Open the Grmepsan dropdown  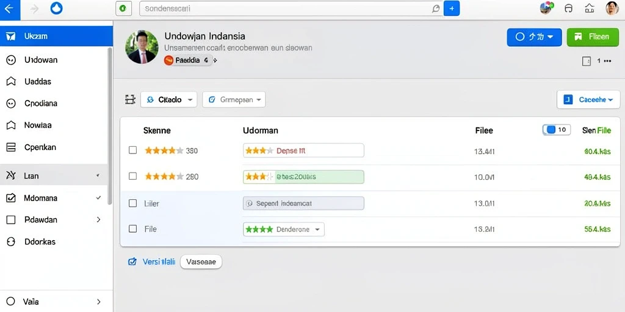click(234, 99)
